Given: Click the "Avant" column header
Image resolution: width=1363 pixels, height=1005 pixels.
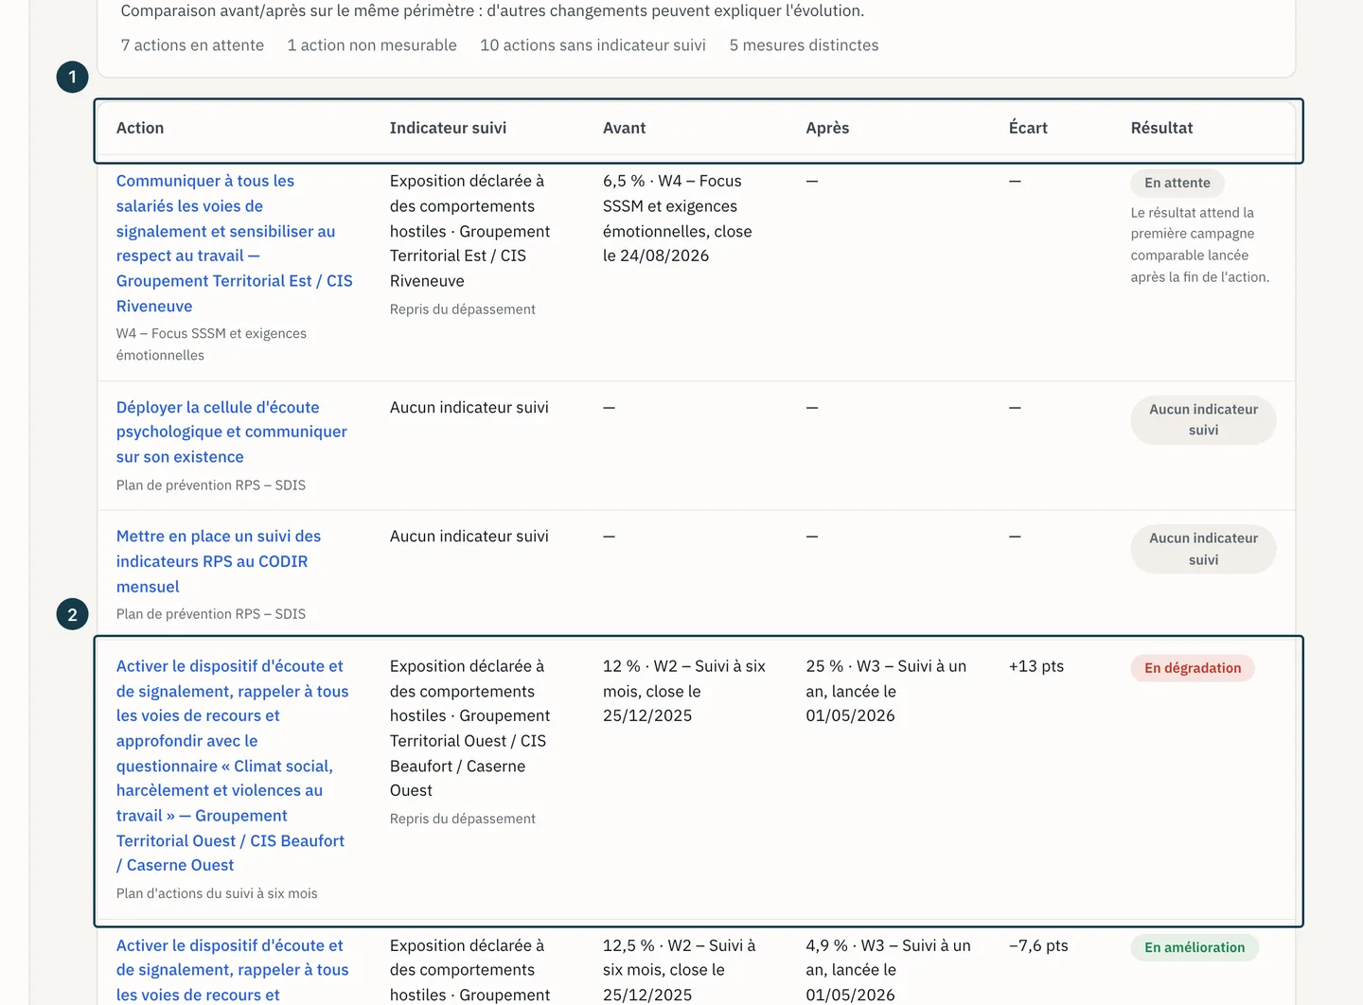Looking at the screenshot, I should pos(624,128).
